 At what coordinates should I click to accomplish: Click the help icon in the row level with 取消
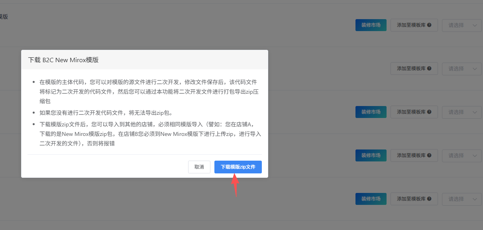429,155
